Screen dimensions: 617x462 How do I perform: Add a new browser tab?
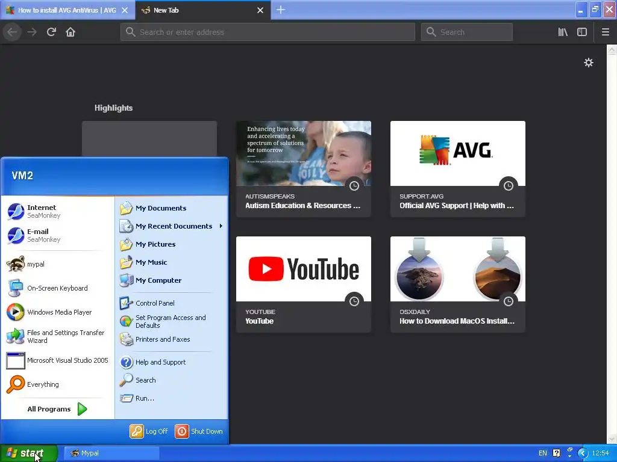(x=281, y=10)
